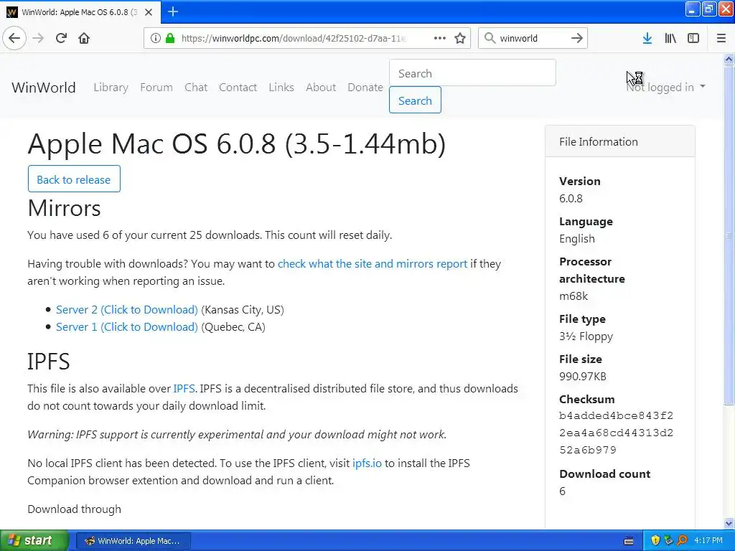Screen dimensions: 735x551
Task: Bookmark this page with the star icon
Action: click(x=460, y=38)
